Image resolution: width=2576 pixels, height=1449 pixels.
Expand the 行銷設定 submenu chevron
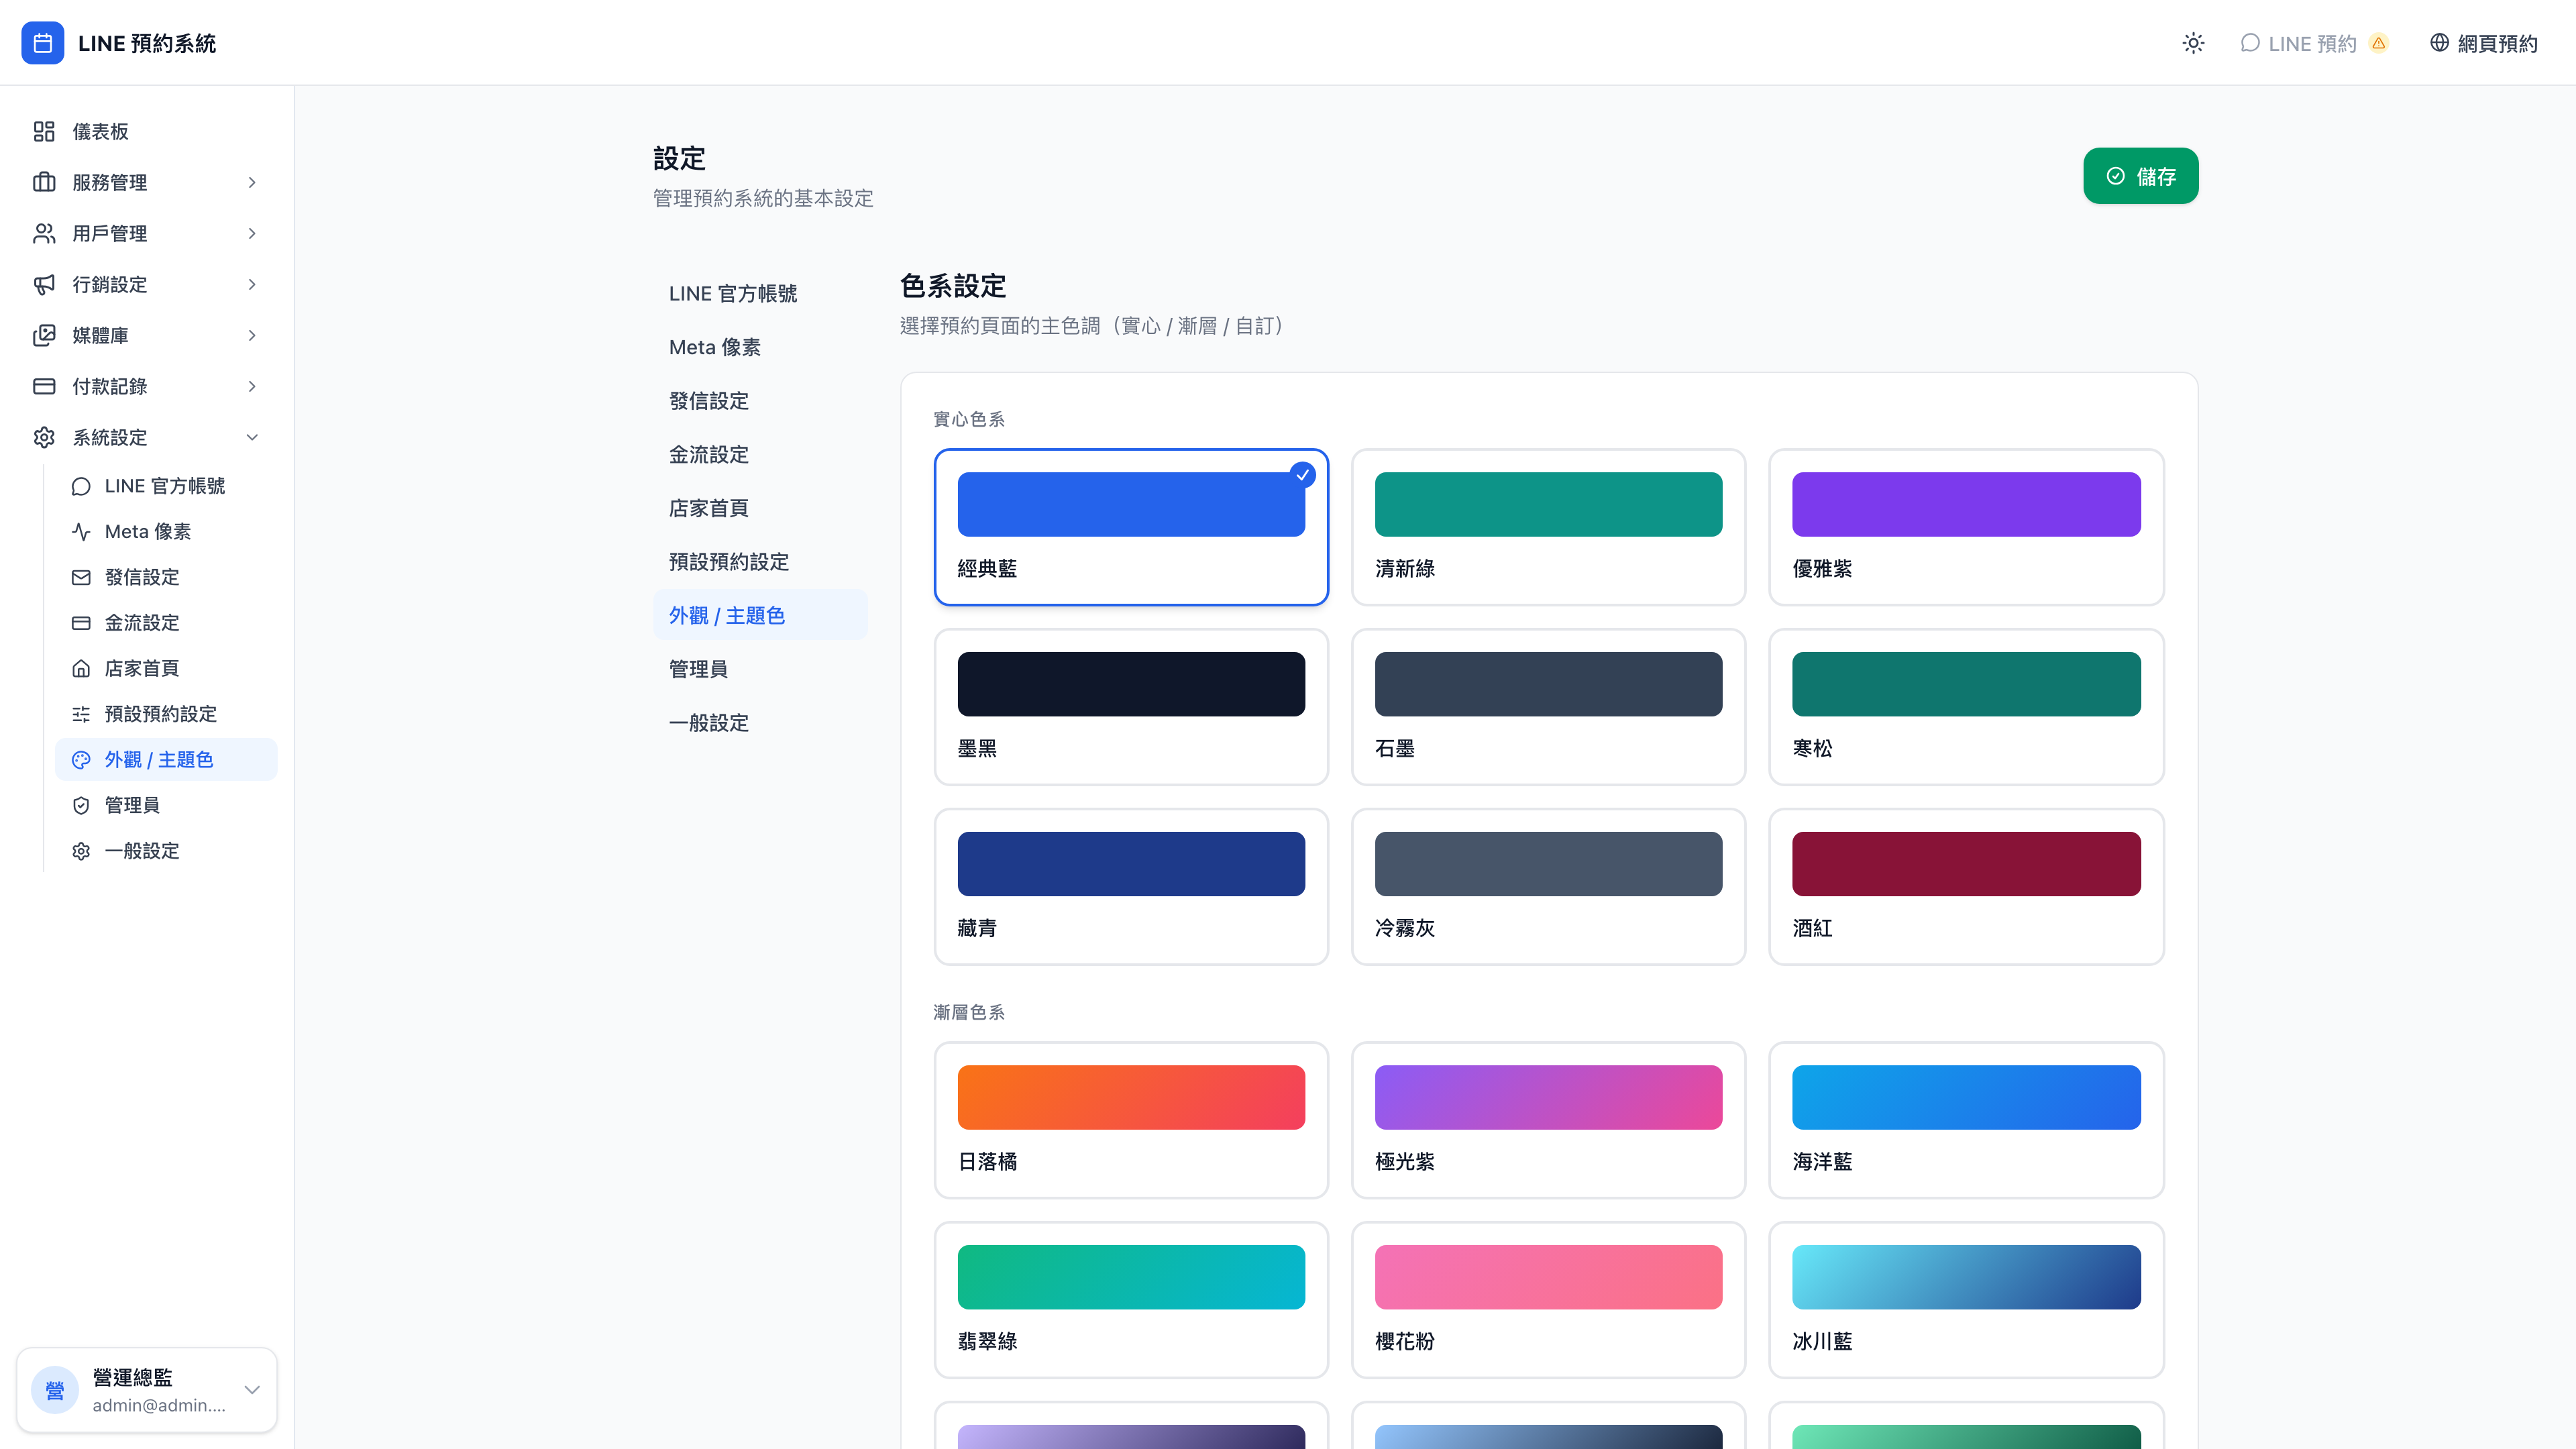(252, 284)
